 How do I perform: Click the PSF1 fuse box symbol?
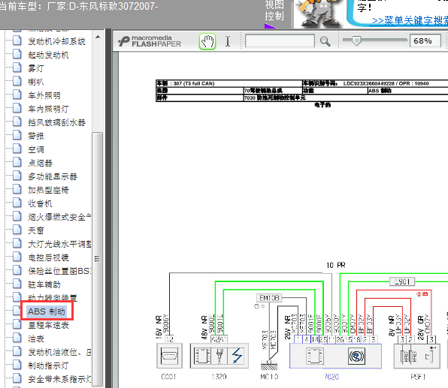(417, 356)
